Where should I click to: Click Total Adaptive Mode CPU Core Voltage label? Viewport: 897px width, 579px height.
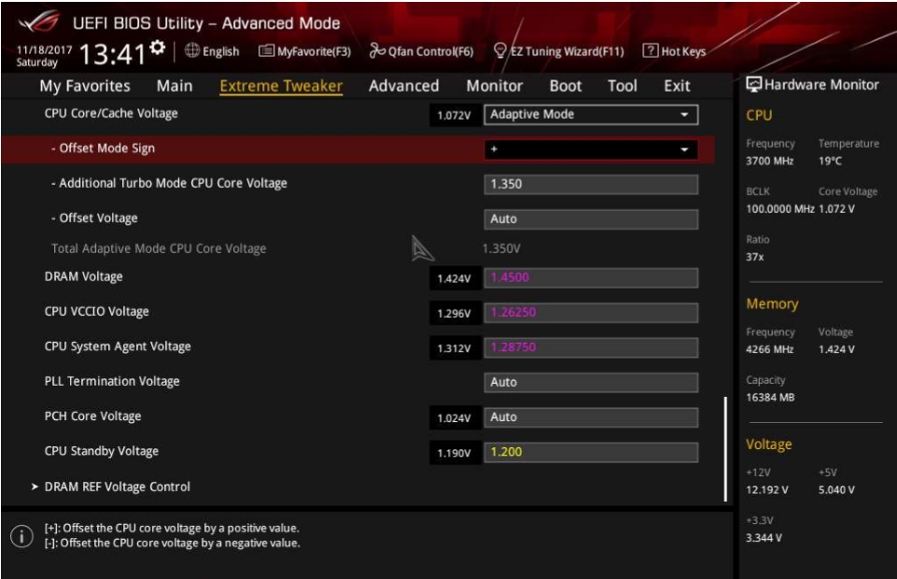point(159,248)
